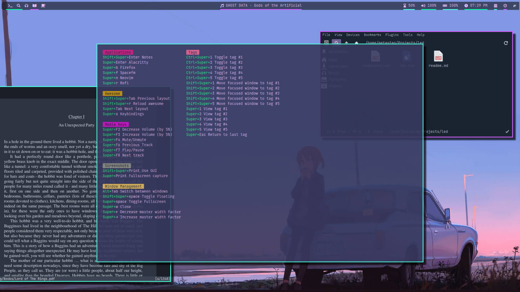Click the power button icon
This screenshot has height=292, width=520.
[x=505, y=6]
